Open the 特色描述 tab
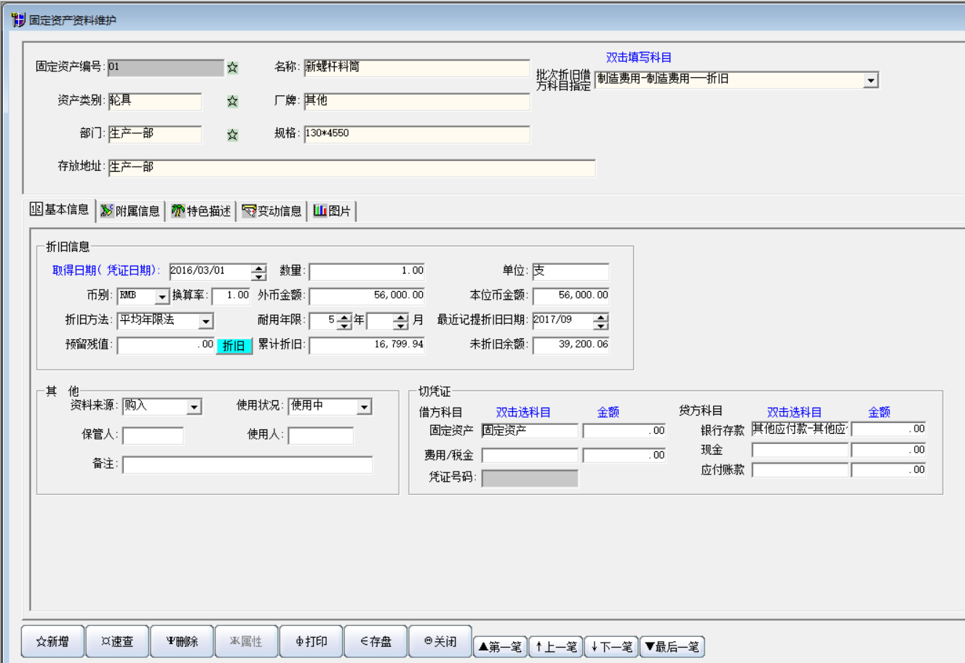The height and width of the screenshot is (663, 965). 202,211
